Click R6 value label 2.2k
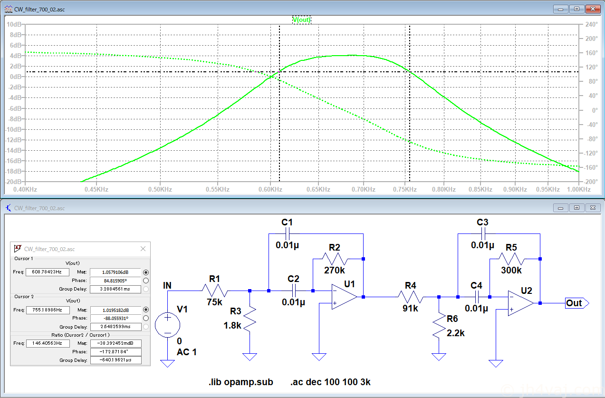605x398 pixels. point(455,333)
